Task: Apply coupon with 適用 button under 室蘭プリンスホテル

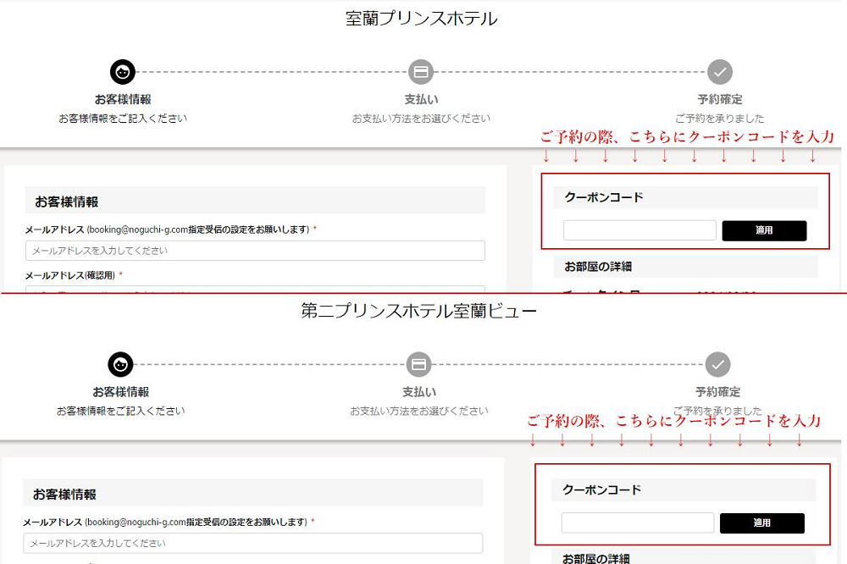Action: 764,230
